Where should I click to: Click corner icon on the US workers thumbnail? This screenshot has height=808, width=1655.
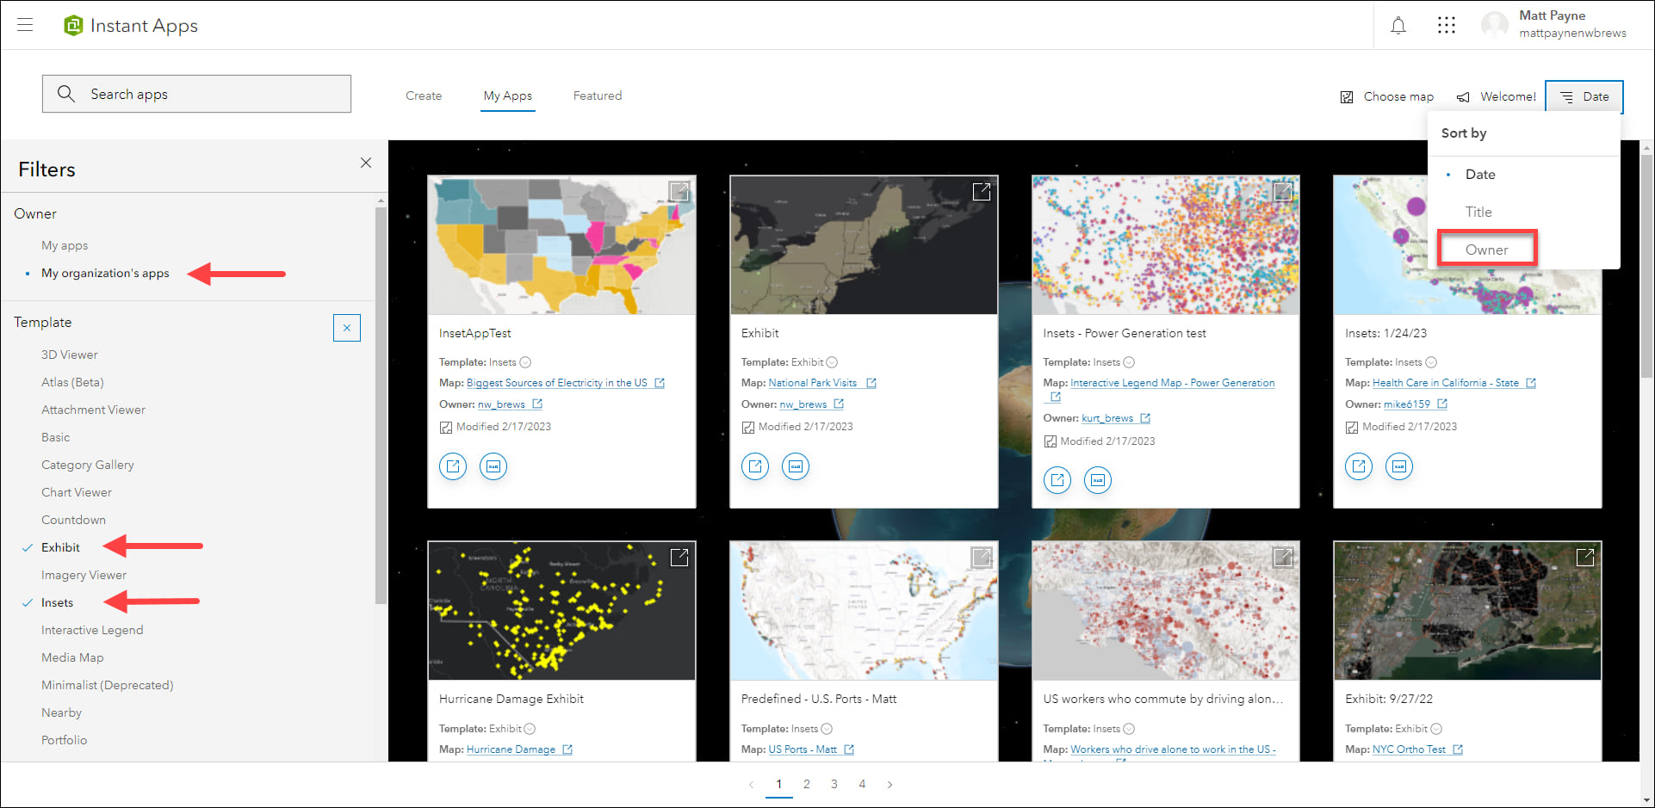[1283, 557]
